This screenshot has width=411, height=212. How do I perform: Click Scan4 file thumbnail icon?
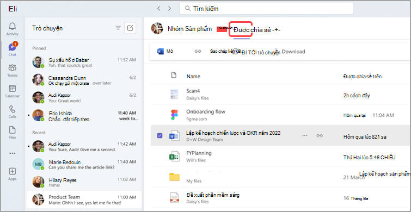point(174,94)
